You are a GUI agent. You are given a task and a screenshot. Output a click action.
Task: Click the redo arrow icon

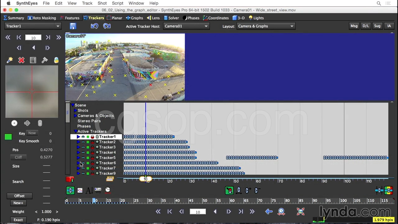107,26
